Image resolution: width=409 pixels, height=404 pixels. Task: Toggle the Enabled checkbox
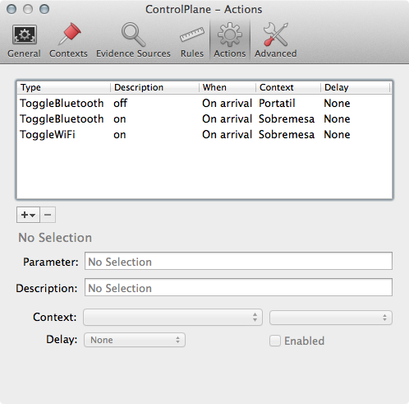(275, 341)
